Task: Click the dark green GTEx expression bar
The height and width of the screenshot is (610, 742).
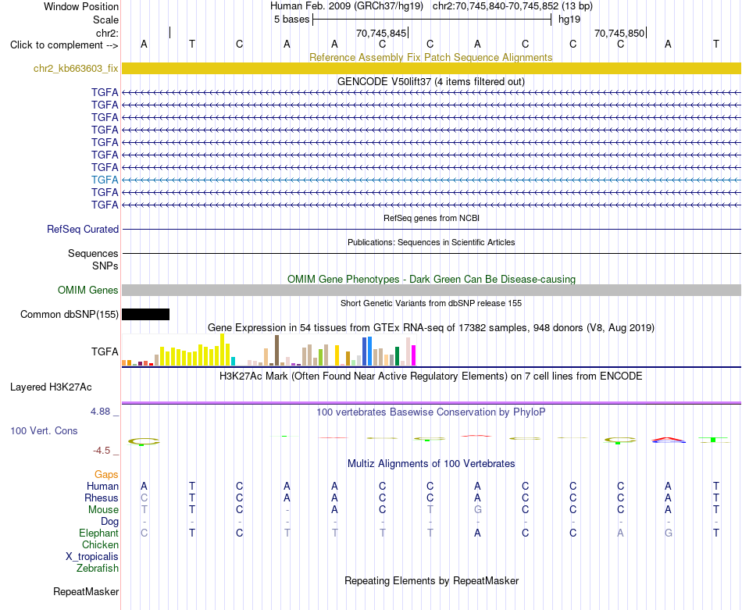Action: (397, 356)
